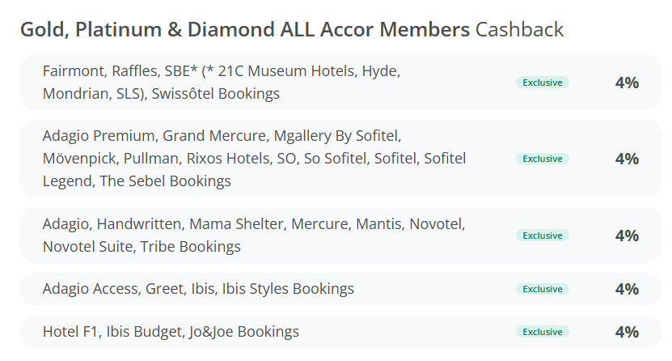Viewport: 672px width, 361px height.
Task: Click the Exclusive badge on Ibis Styles row
Action: click(542, 289)
